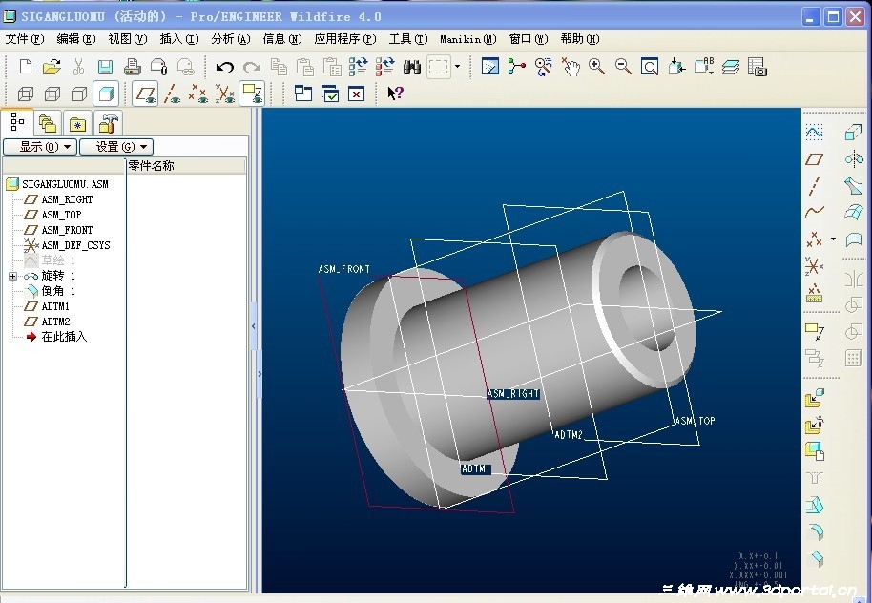Open the 设置(G) dropdown

click(x=116, y=147)
